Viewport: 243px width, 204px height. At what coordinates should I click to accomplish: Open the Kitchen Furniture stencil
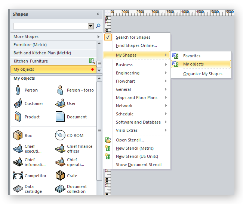[31, 61]
